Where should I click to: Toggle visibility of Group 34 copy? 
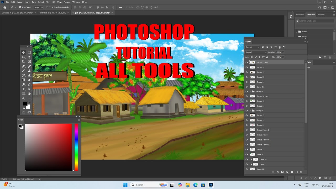(246, 96)
